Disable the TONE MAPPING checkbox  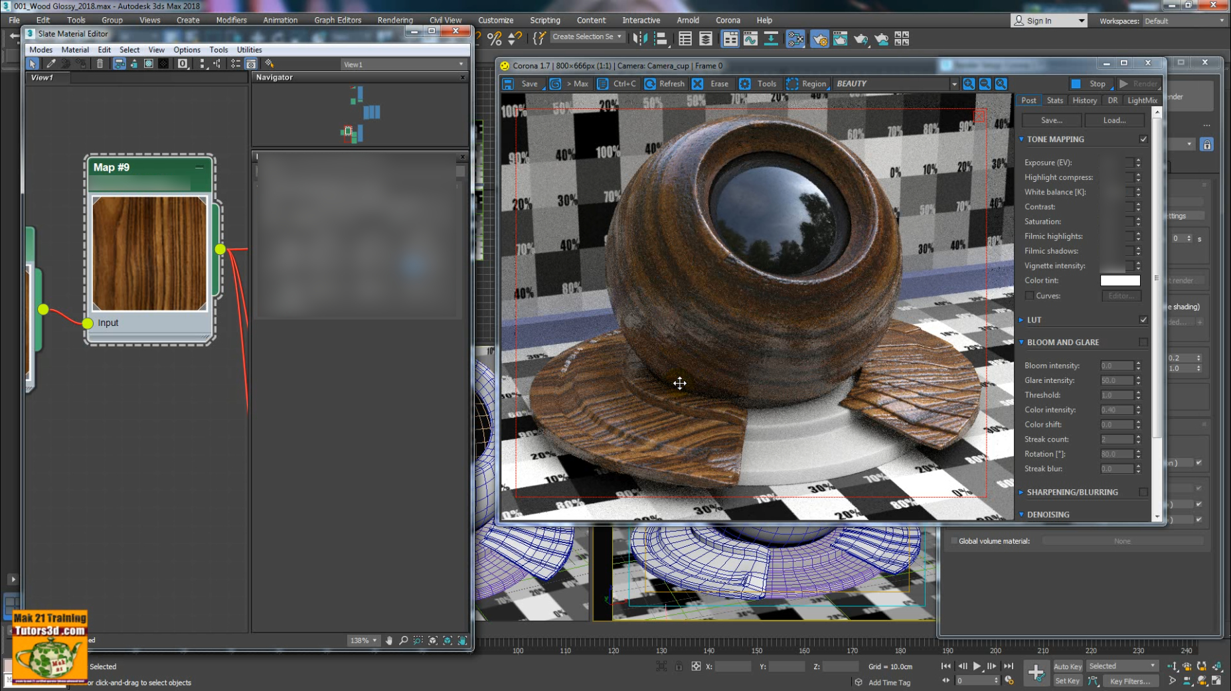[x=1143, y=139]
